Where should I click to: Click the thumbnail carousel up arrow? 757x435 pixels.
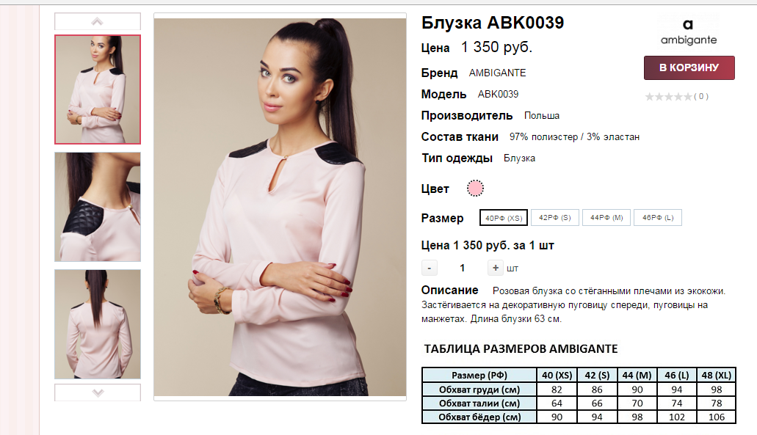click(98, 22)
